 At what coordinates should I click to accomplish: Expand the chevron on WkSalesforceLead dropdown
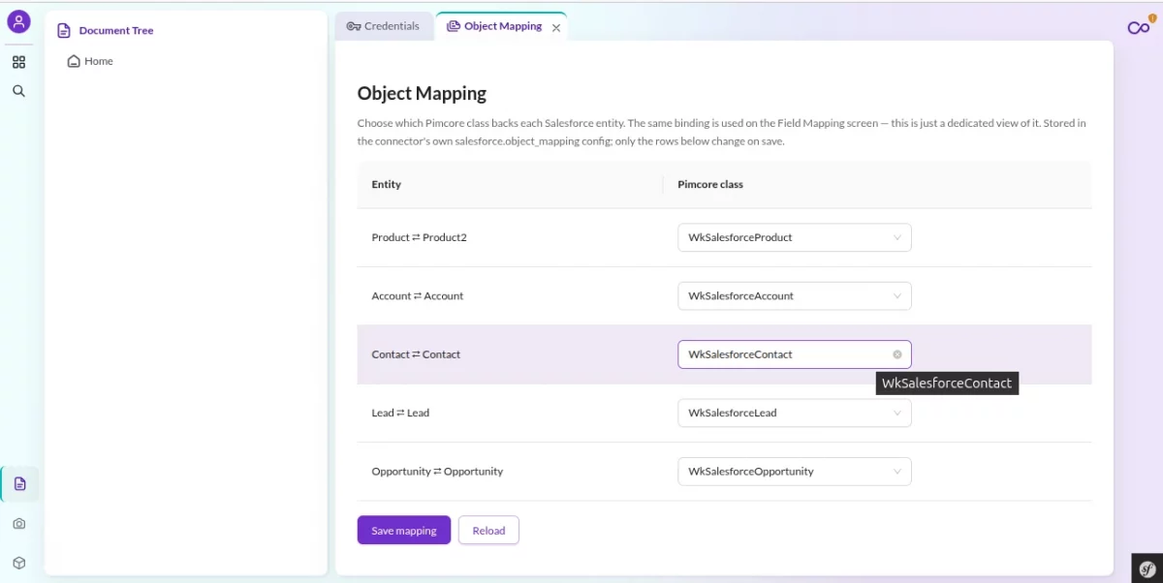897,413
